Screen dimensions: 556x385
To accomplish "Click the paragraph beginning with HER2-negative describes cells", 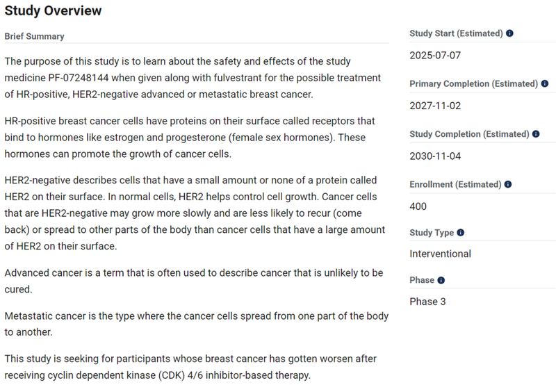I will coord(195,213).
